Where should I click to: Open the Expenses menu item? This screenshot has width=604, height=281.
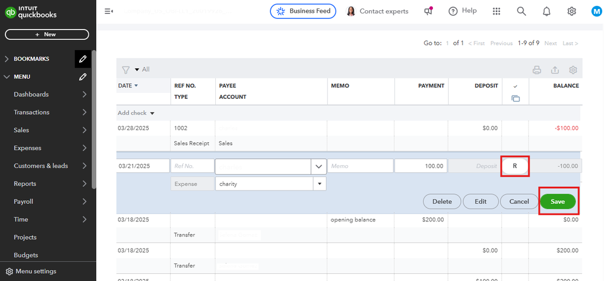pos(28,148)
